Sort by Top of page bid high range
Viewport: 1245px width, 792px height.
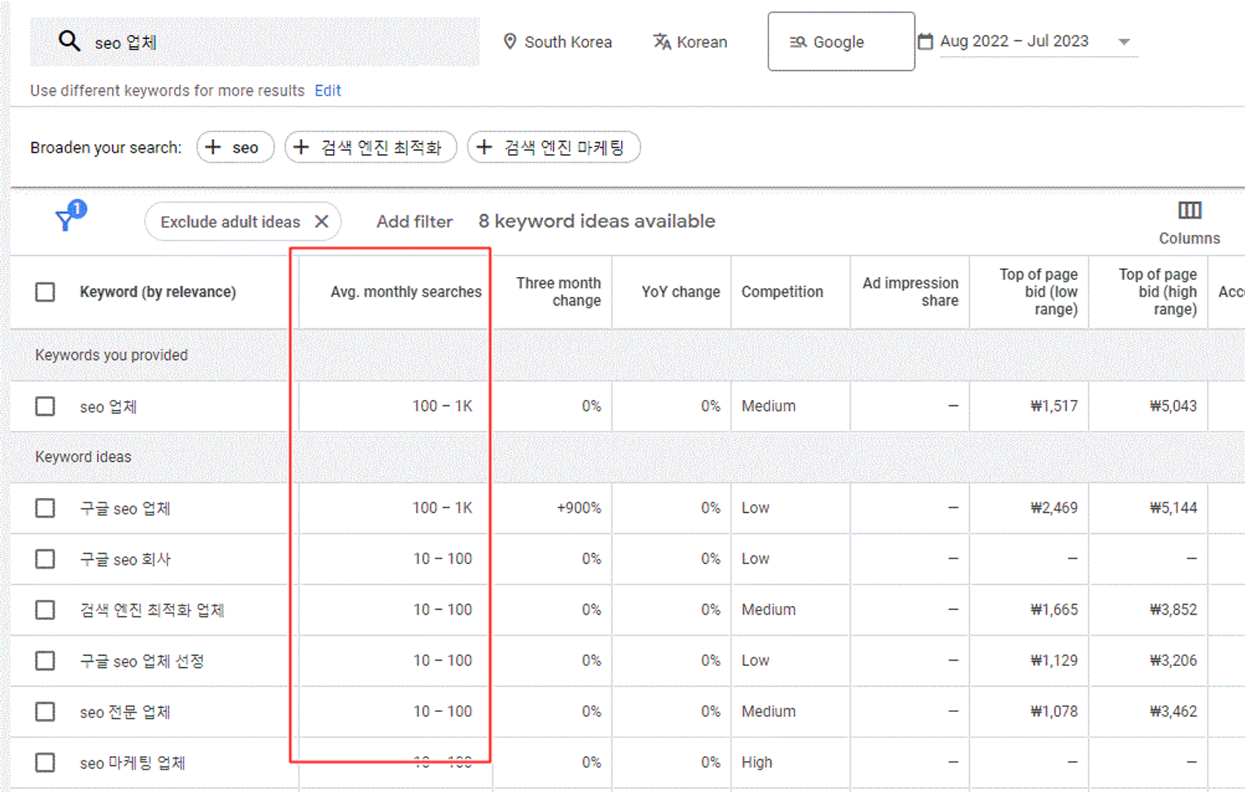point(1157,292)
